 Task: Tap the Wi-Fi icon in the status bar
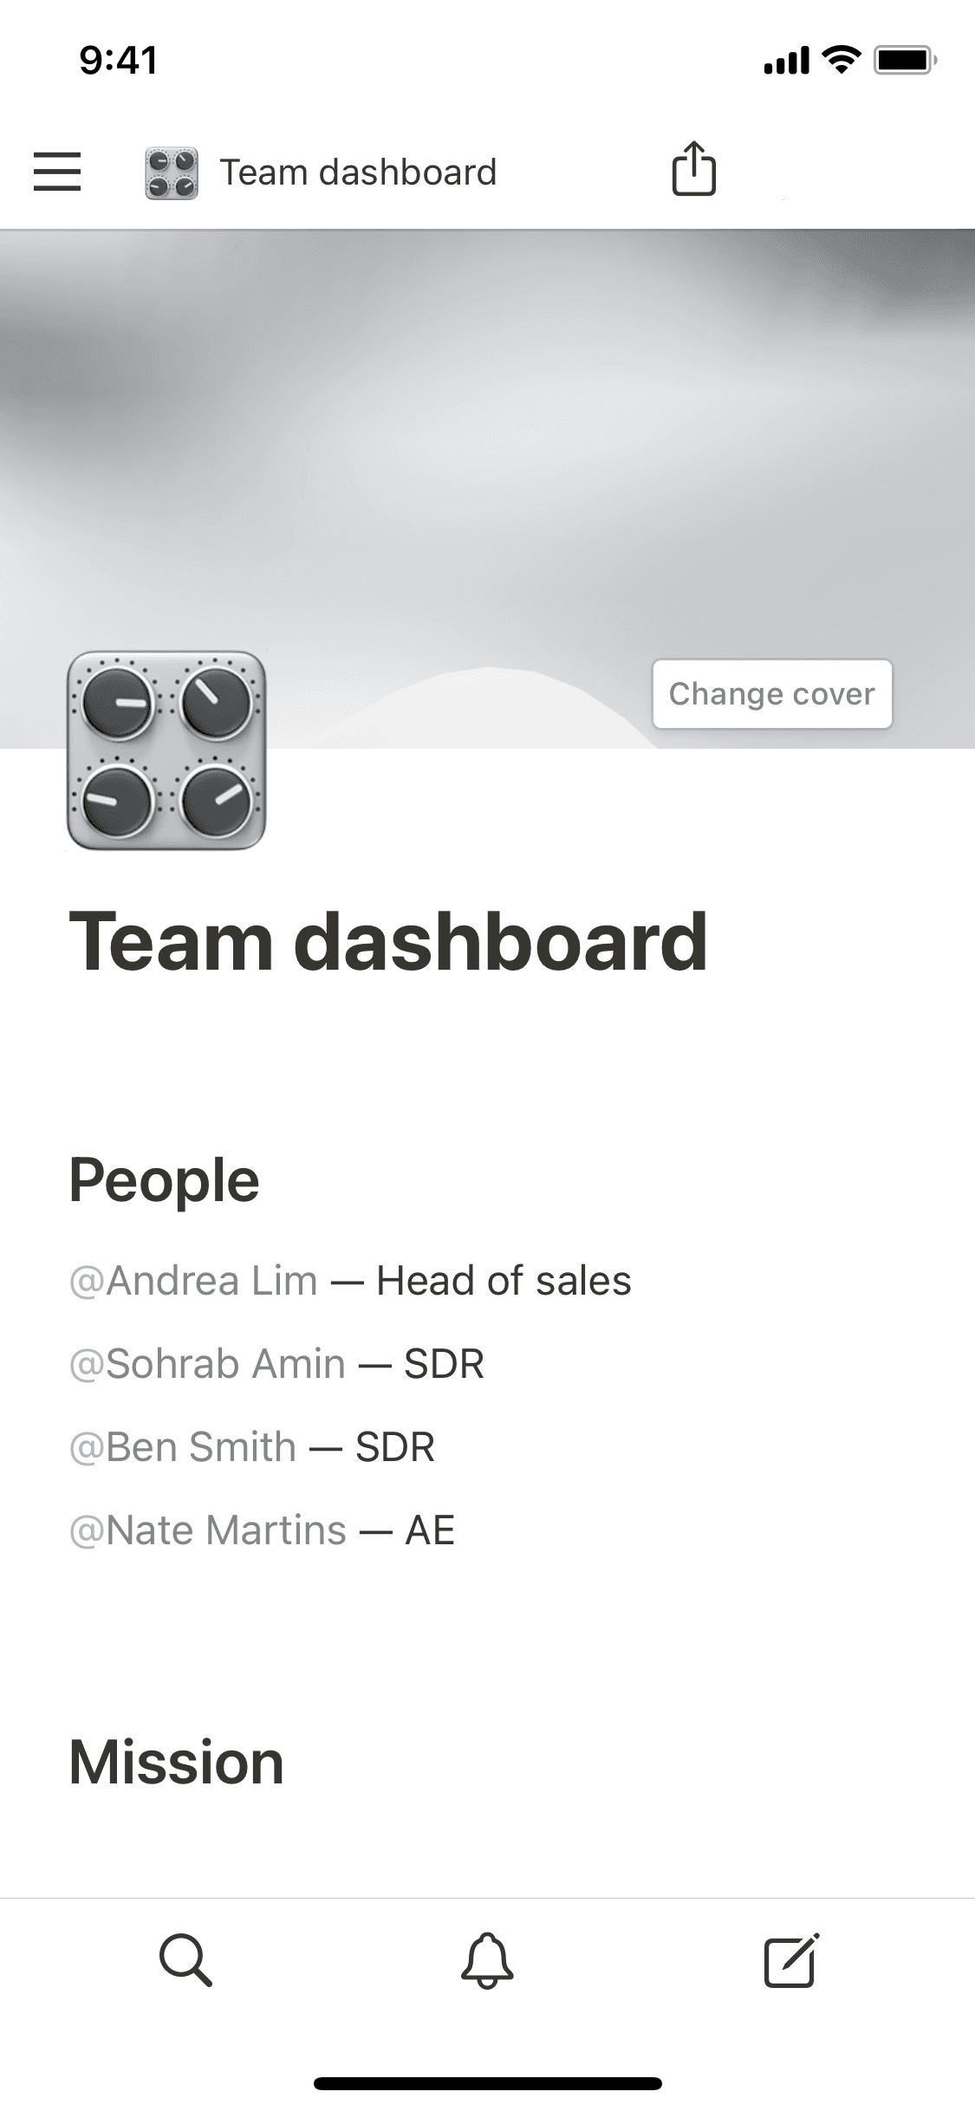[837, 59]
